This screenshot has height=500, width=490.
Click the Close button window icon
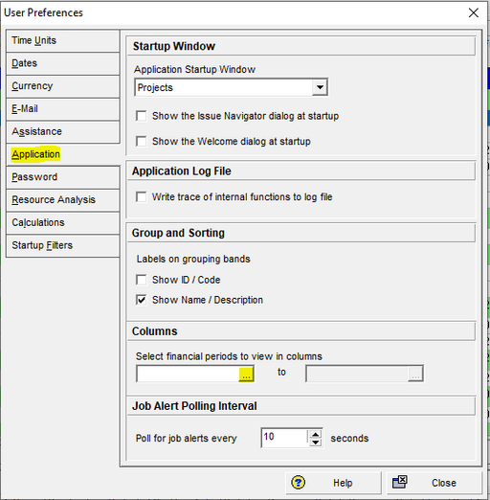pos(400,482)
